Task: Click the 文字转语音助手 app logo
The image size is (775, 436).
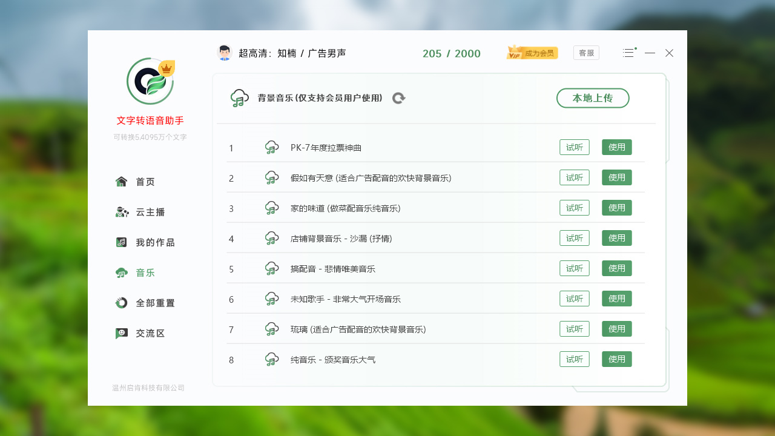Action: pyautogui.click(x=151, y=82)
